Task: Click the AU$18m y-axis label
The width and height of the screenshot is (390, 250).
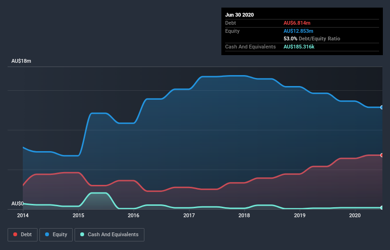Action: click(x=21, y=61)
